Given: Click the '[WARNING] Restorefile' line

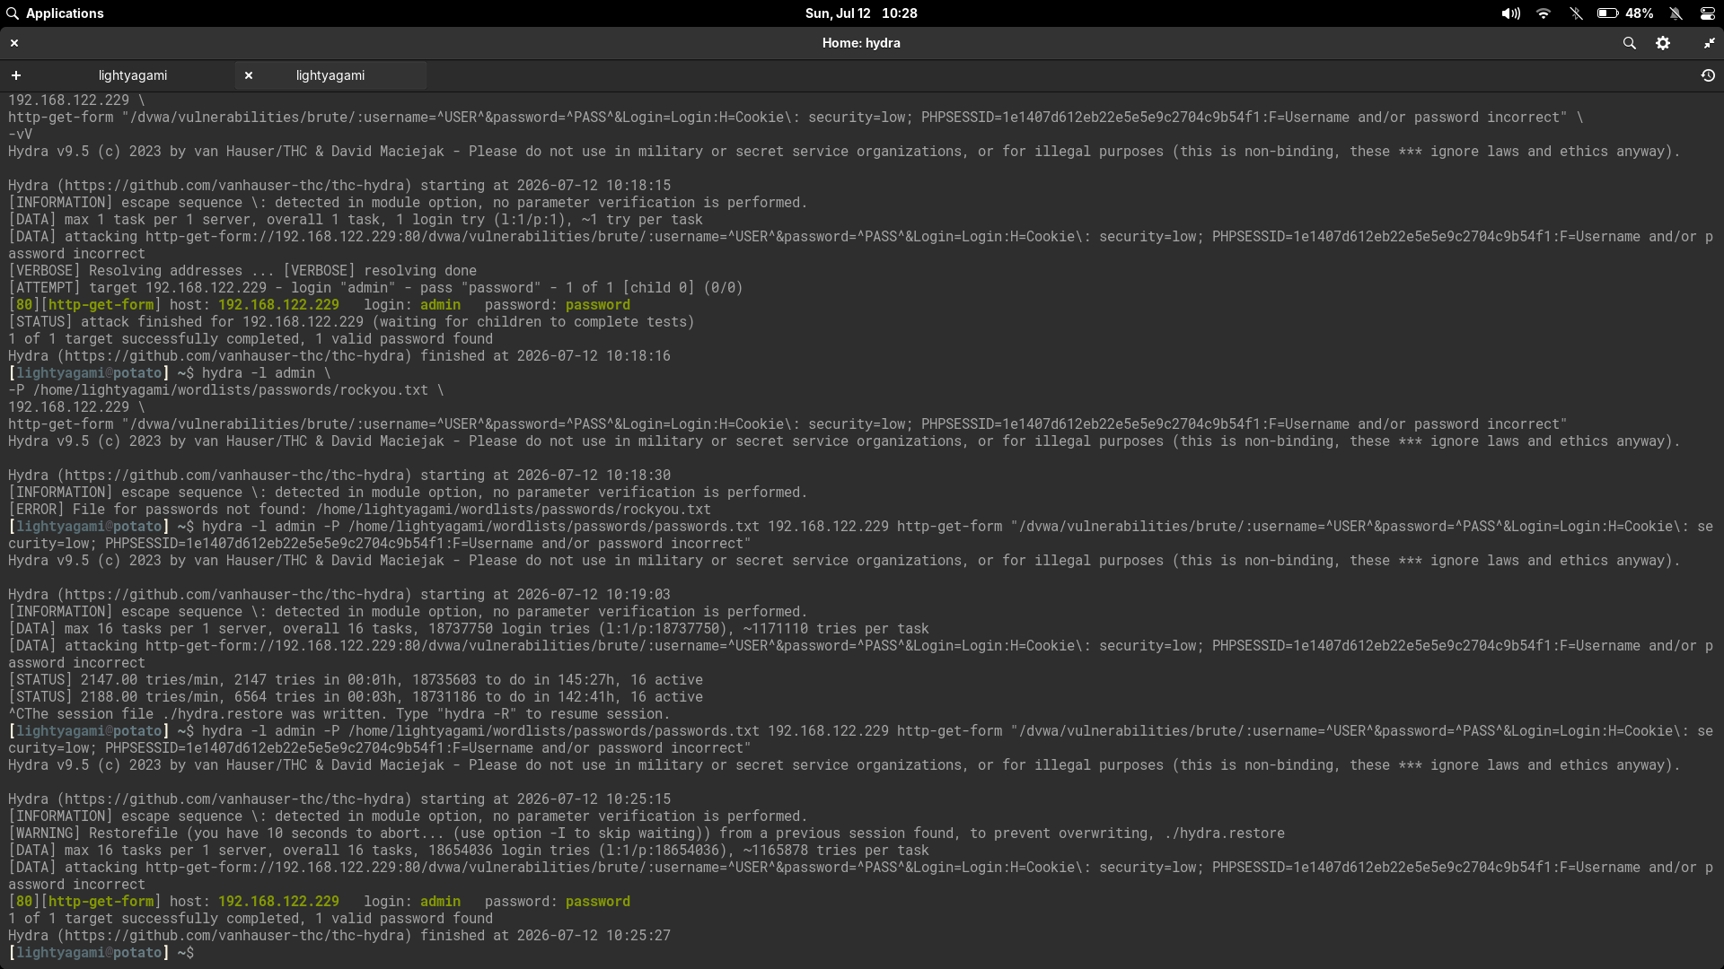Looking at the screenshot, I should (x=646, y=834).
